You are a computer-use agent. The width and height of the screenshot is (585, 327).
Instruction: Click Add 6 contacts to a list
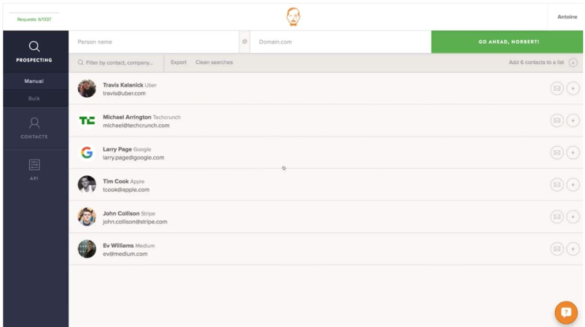click(x=536, y=63)
